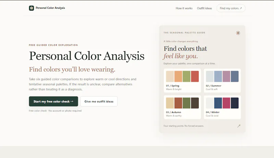Start my free color check

coord(53,101)
